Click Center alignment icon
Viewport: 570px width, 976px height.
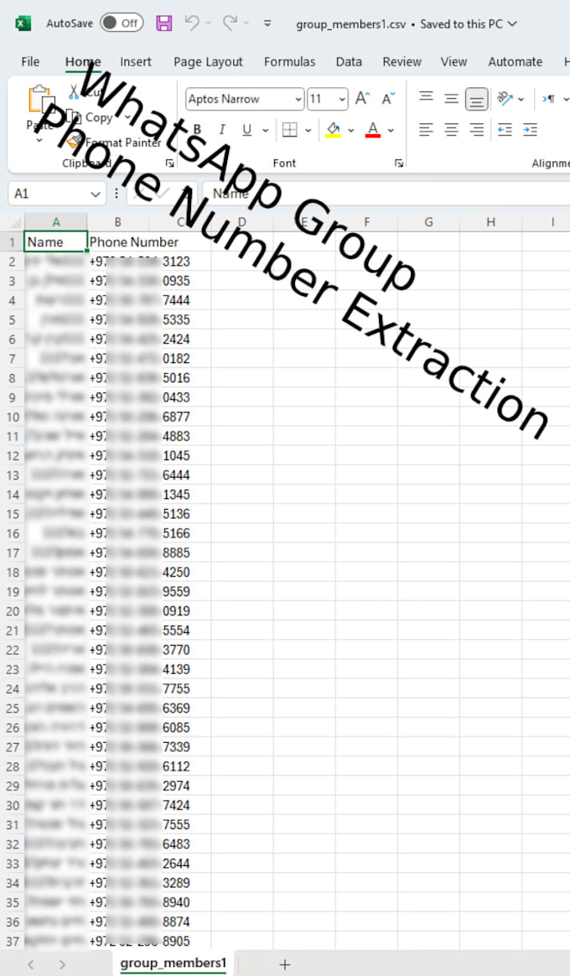click(451, 129)
